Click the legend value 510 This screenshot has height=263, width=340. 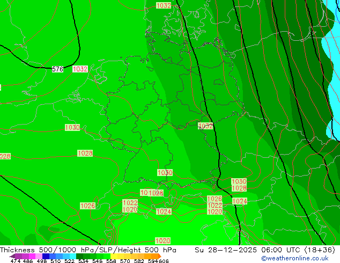point(56,261)
